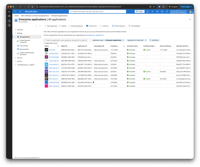Edit Application ID starts with filter pill
Image resolution: width=200 pixels, height=167 pixels.
pos(136,40)
